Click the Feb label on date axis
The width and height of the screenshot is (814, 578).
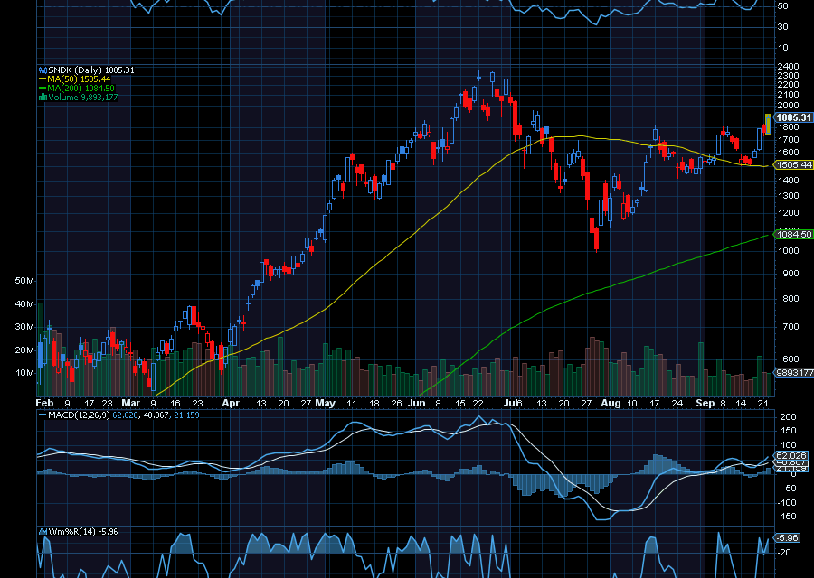point(44,403)
